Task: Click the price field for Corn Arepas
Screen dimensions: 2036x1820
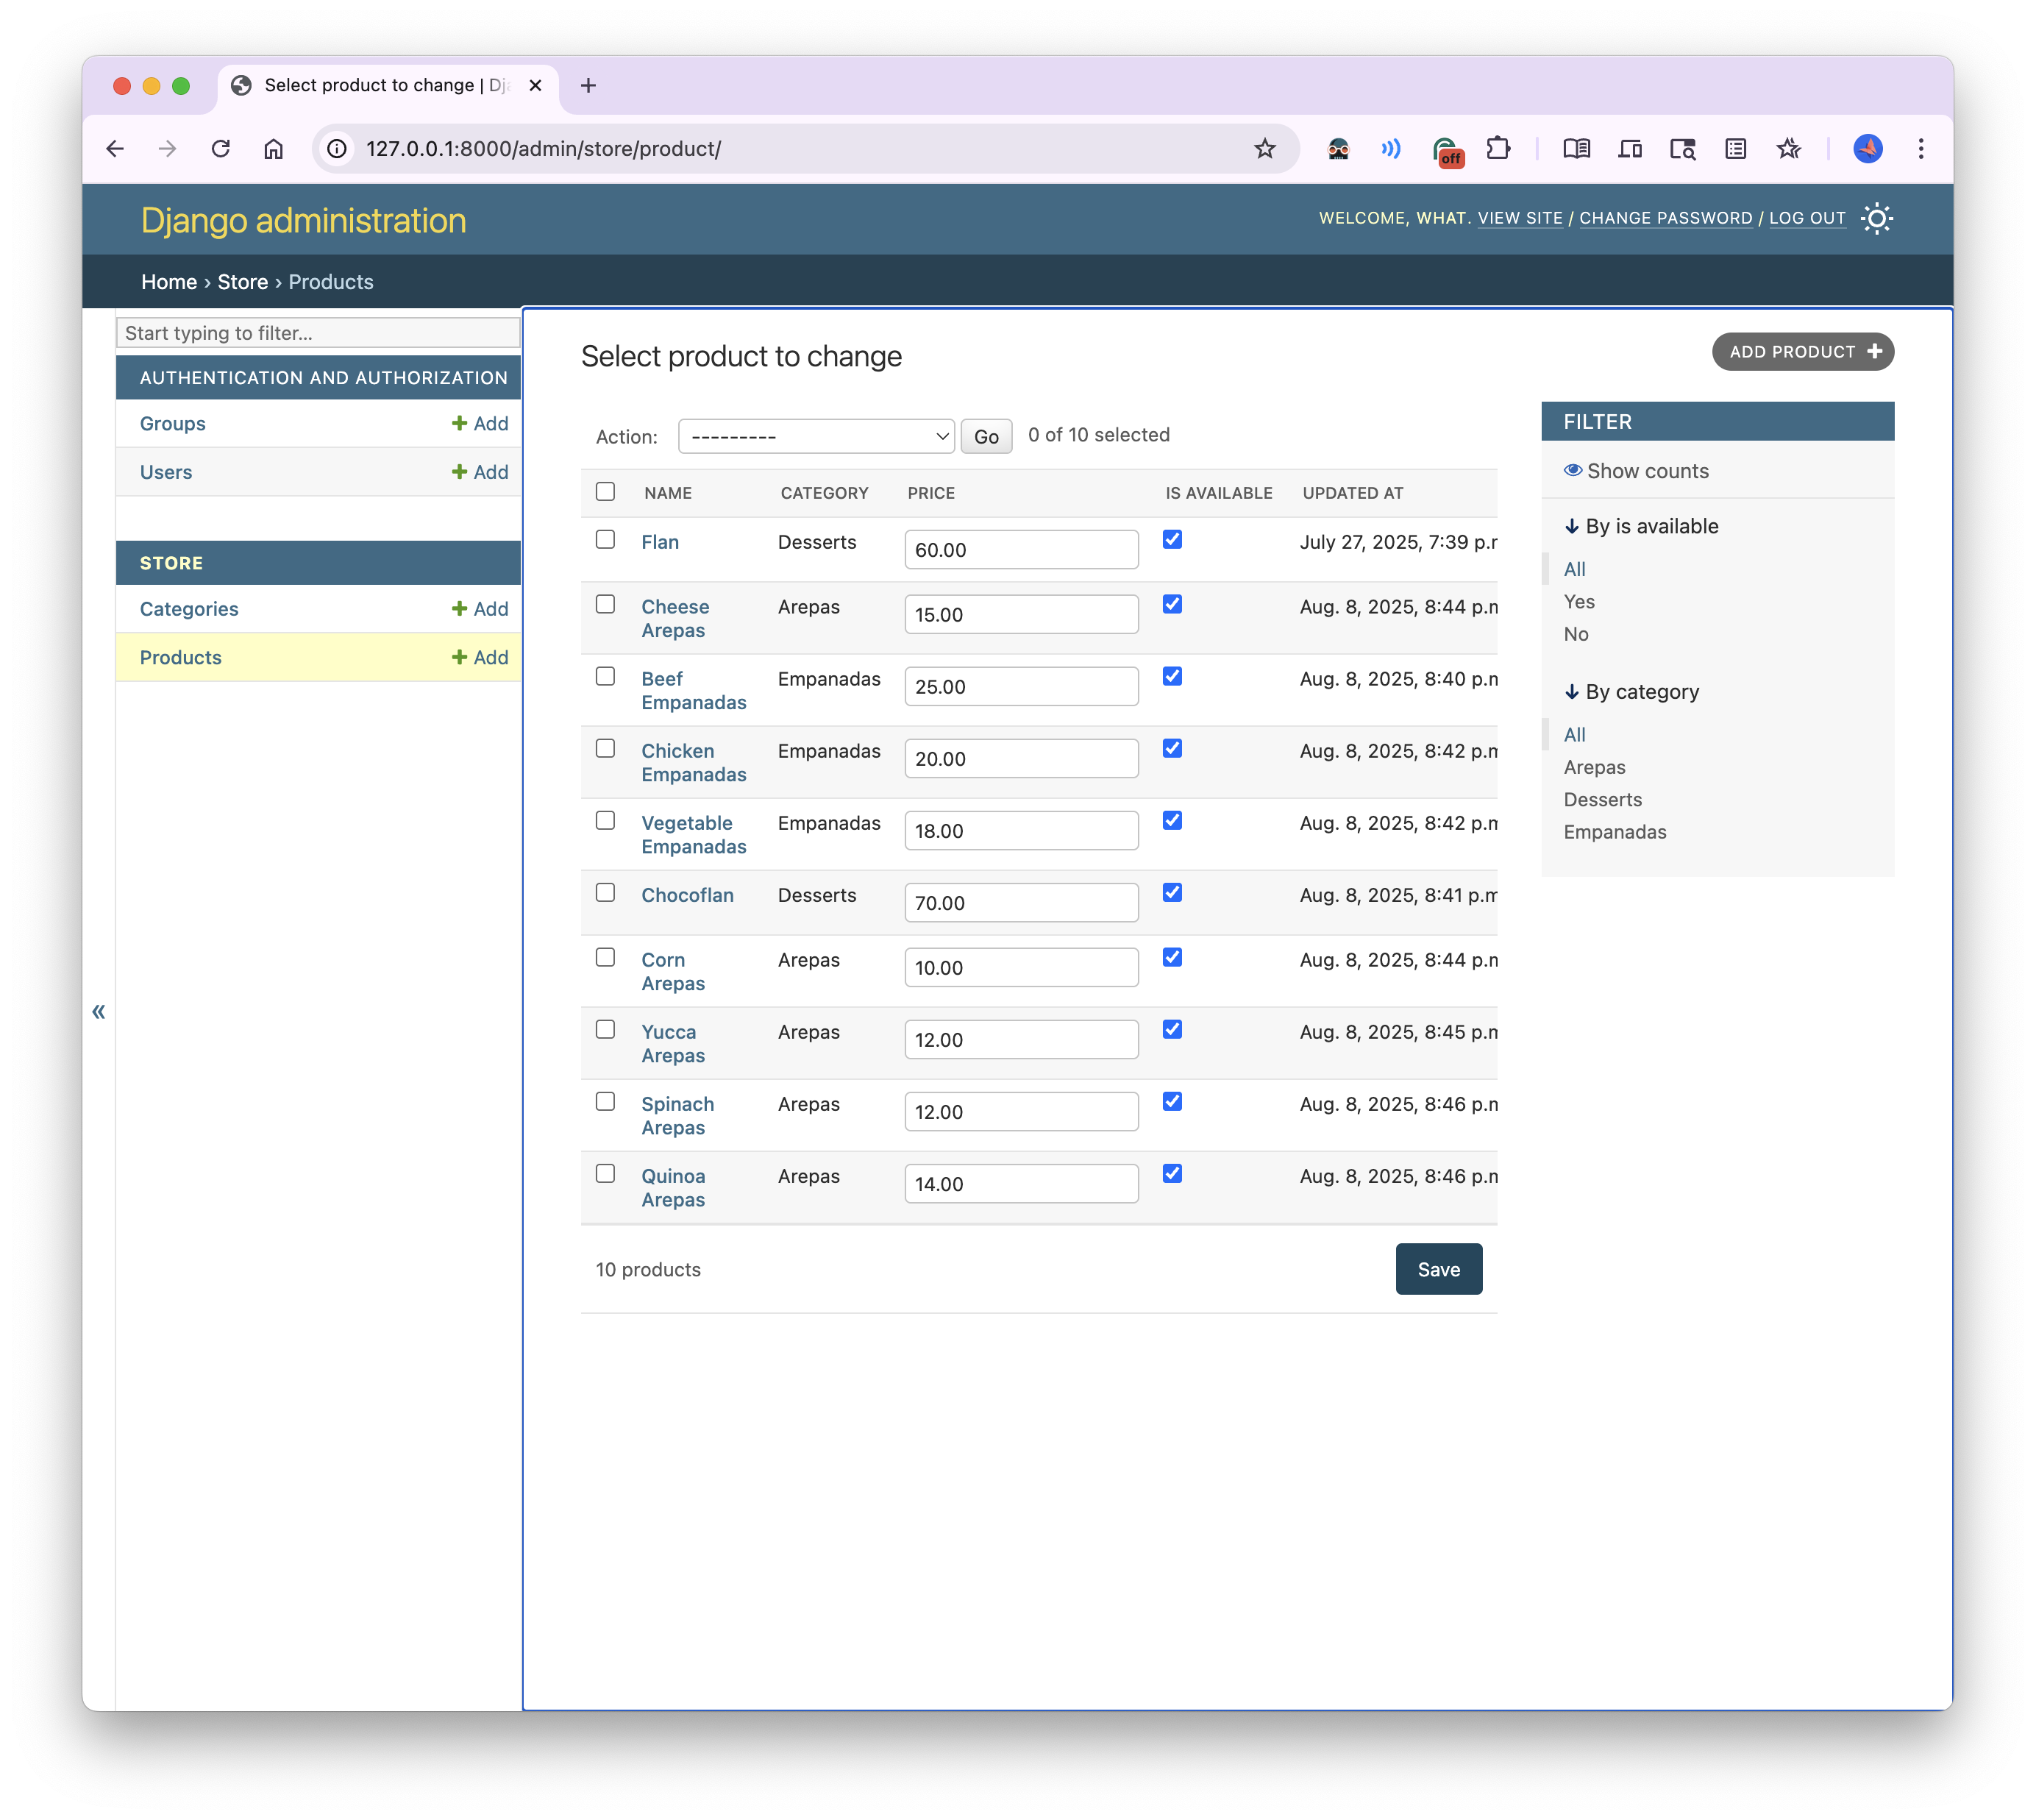Action: pos(1021,967)
